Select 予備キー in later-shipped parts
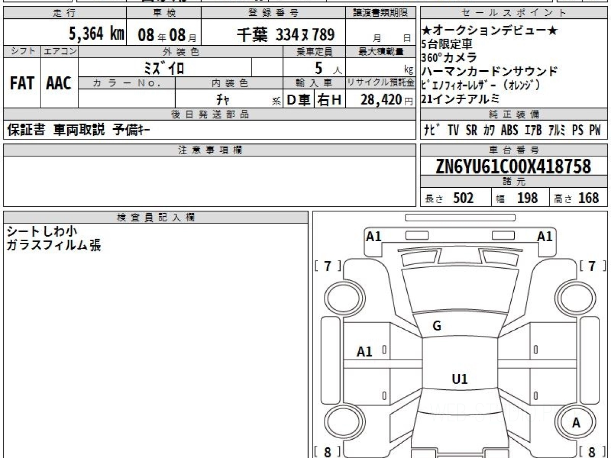 pyautogui.click(x=131, y=130)
